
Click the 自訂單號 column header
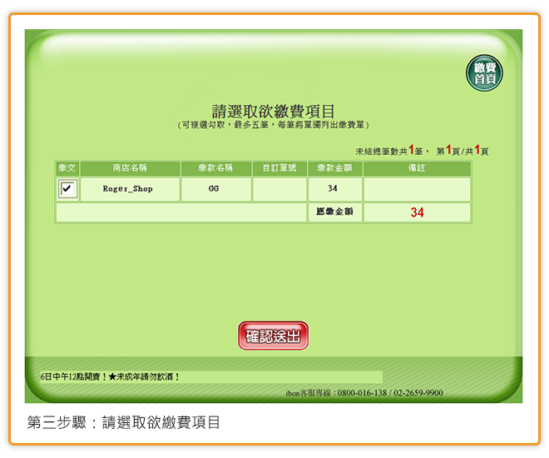click(x=279, y=168)
